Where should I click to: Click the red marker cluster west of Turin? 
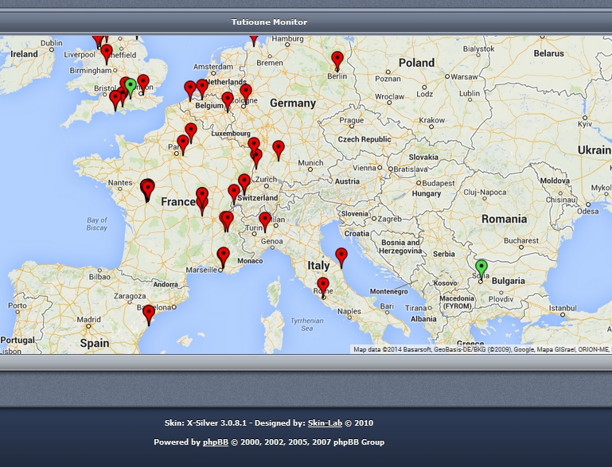pyautogui.click(x=226, y=220)
